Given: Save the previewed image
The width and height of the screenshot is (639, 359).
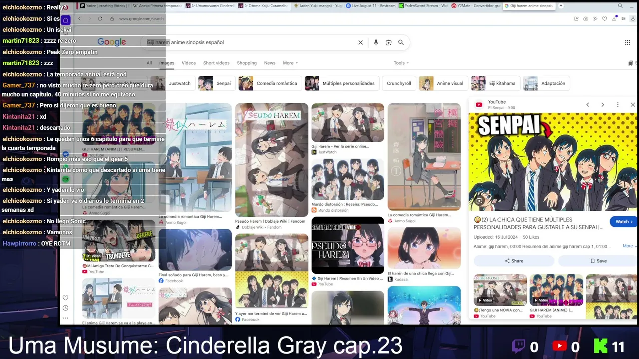Looking at the screenshot, I should (598, 261).
